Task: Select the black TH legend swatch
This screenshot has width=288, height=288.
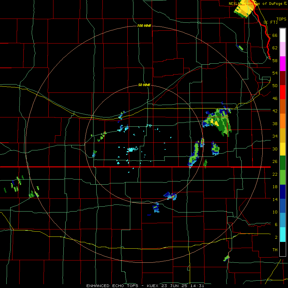Action: click(283, 249)
